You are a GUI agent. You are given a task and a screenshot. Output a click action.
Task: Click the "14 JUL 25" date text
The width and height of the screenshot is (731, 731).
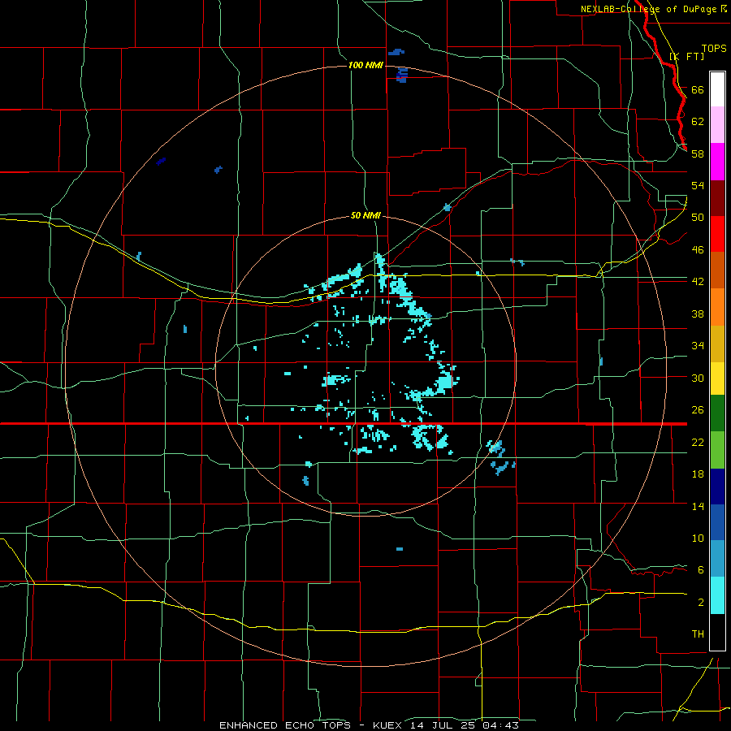443,725
